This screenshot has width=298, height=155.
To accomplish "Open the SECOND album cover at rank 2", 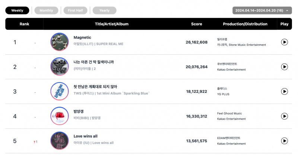I will [x=60, y=67].
